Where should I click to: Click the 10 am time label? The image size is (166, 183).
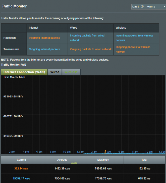coord(149,152)
